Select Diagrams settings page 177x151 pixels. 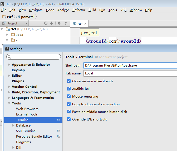point(23,142)
